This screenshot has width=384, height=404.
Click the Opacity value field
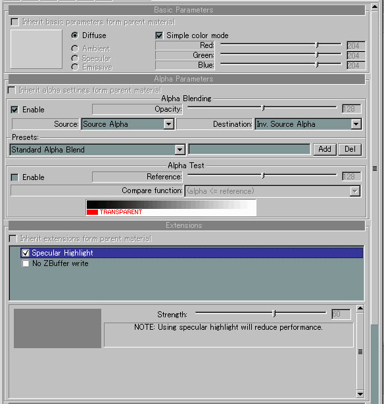[x=352, y=109]
